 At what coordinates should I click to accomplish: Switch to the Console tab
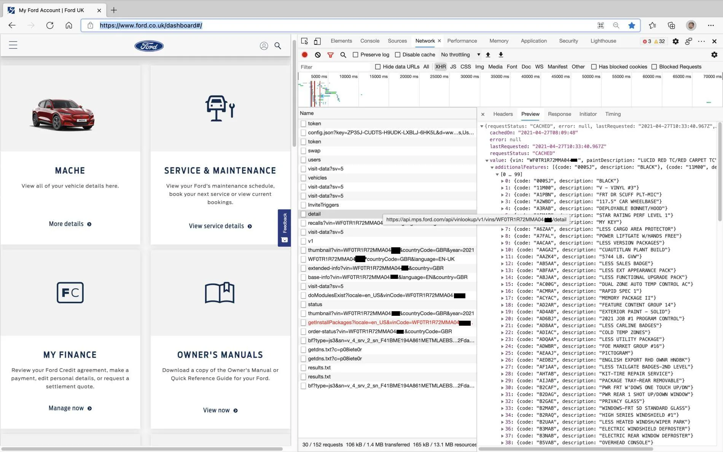pos(369,41)
